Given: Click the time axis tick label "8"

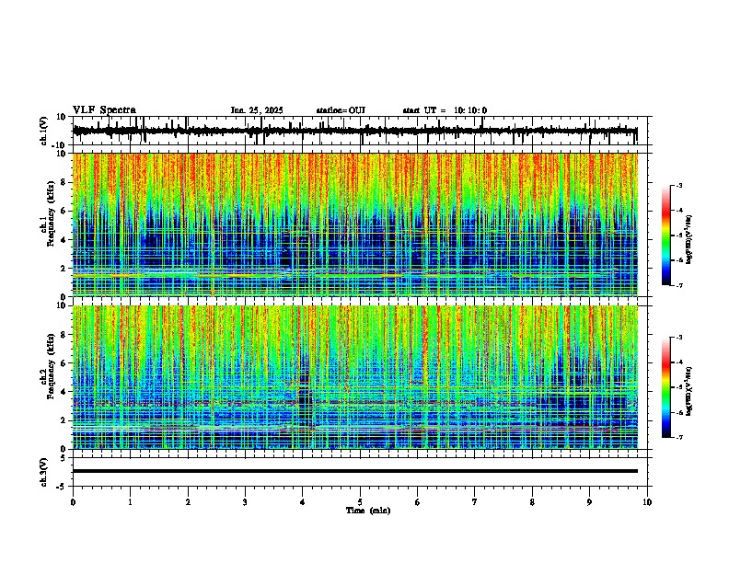Looking at the screenshot, I should pyautogui.click(x=532, y=502).
